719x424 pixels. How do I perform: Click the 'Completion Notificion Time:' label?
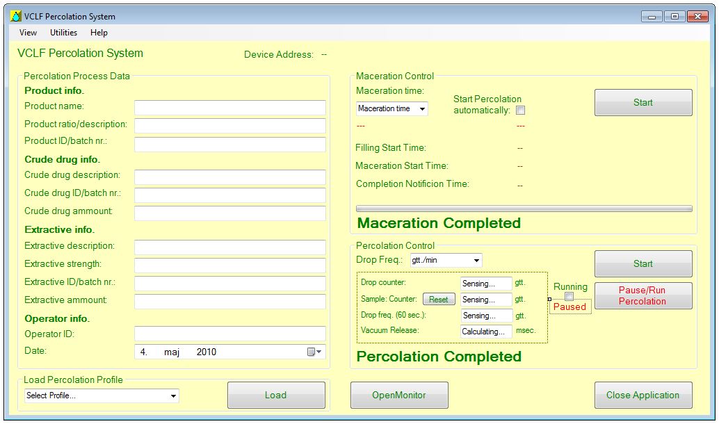tap(412, 184)
